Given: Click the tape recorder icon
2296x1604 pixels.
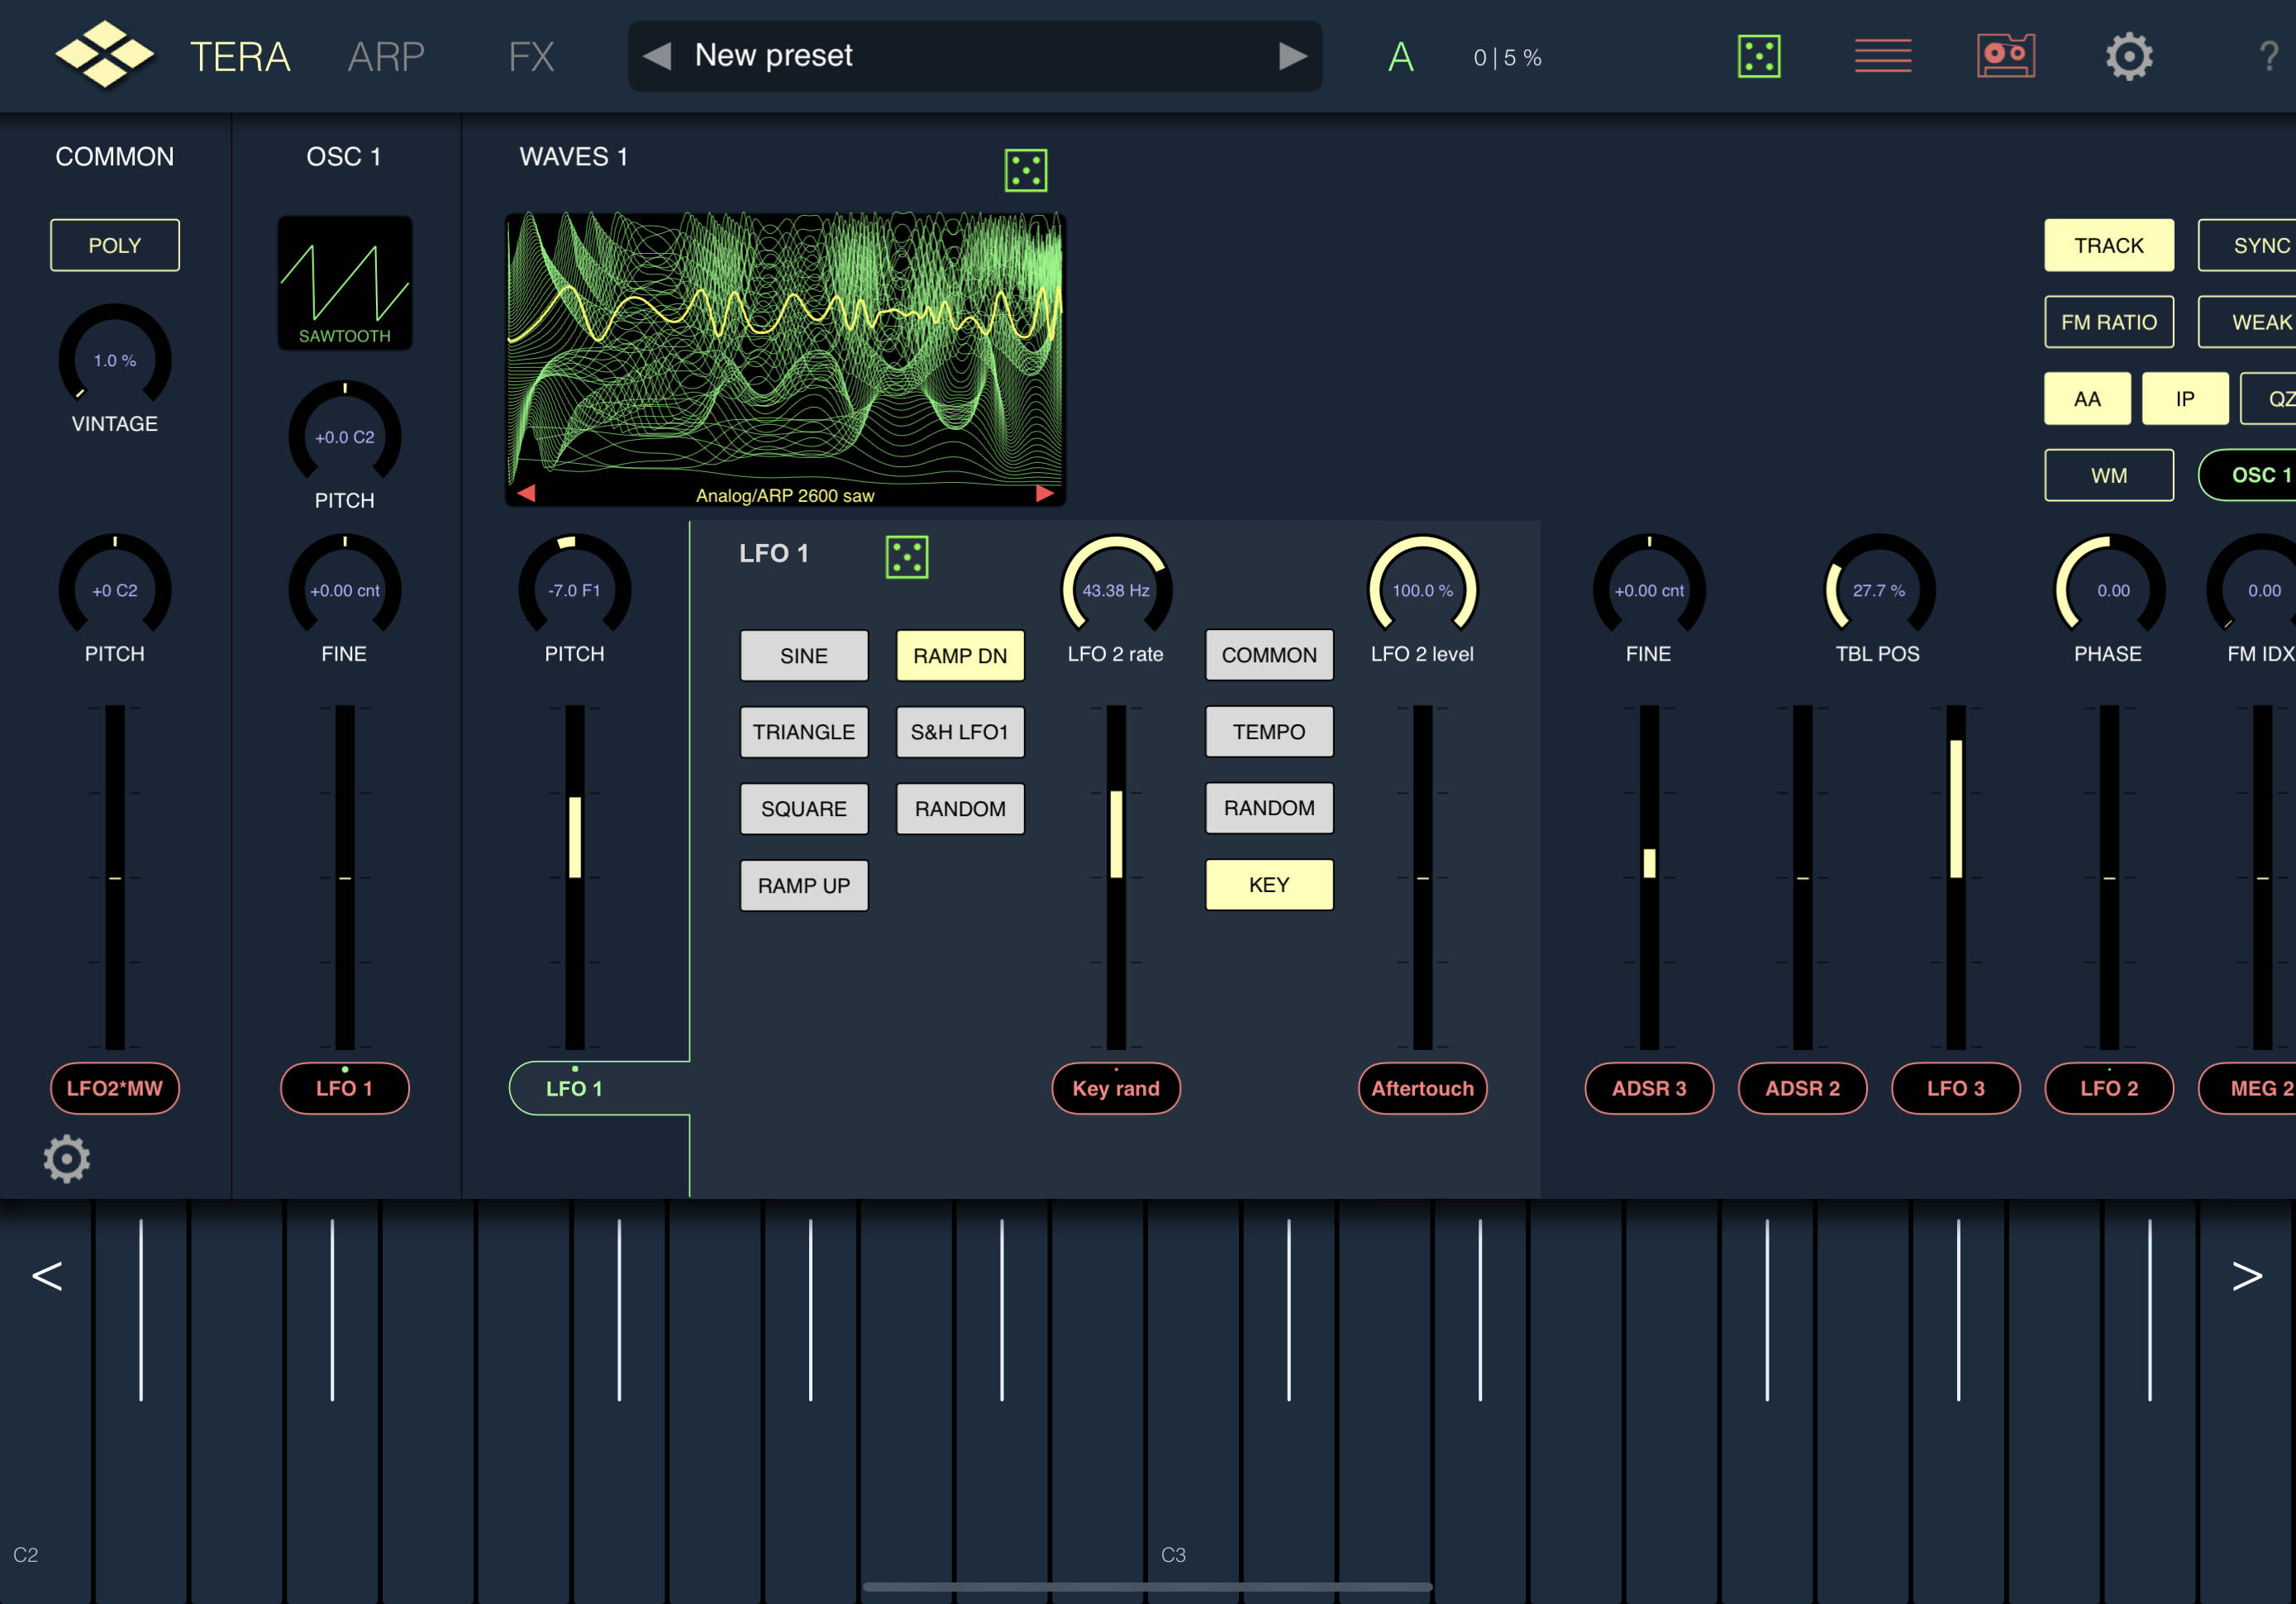Looking at the screenshot, I should 2005,56.
